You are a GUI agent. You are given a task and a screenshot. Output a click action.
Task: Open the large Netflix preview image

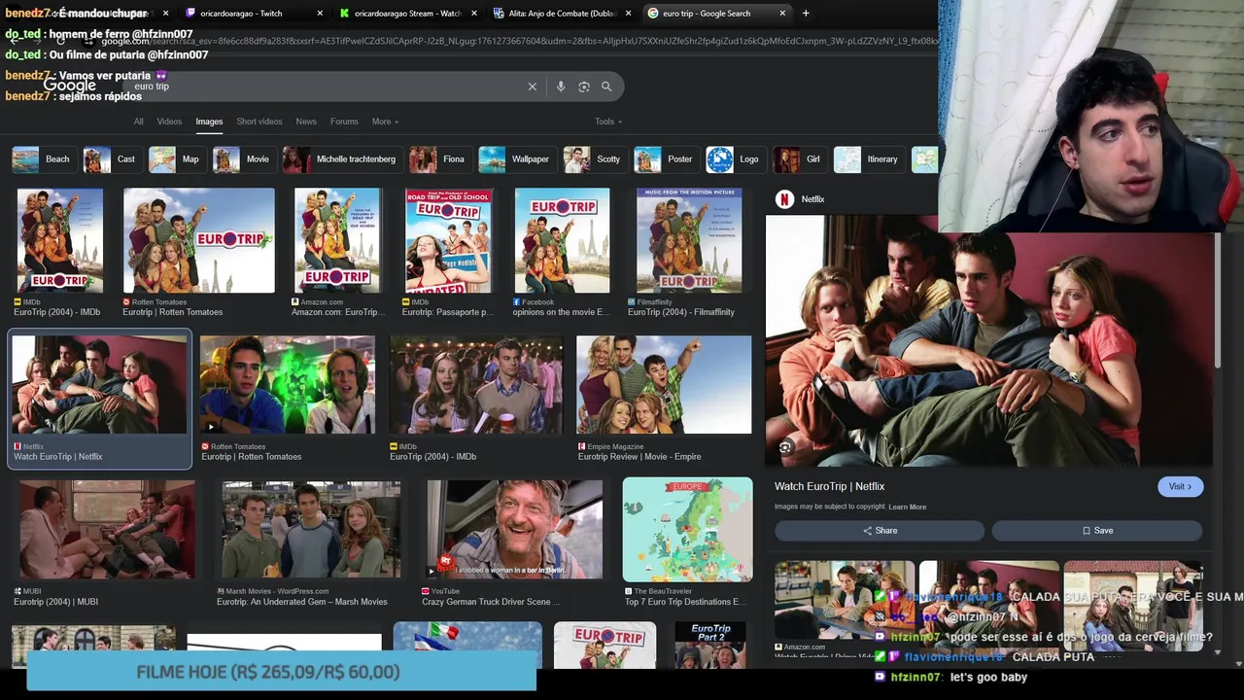pyautogui.click(x=989, y=340)
